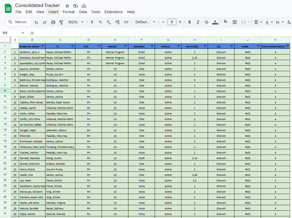
Task: Select cell Timbang, Khristine Mary
Action: pos(60,147)
